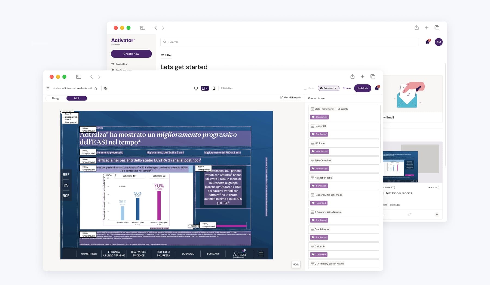
Task: Switch to the Design tab
Action: 56,98
